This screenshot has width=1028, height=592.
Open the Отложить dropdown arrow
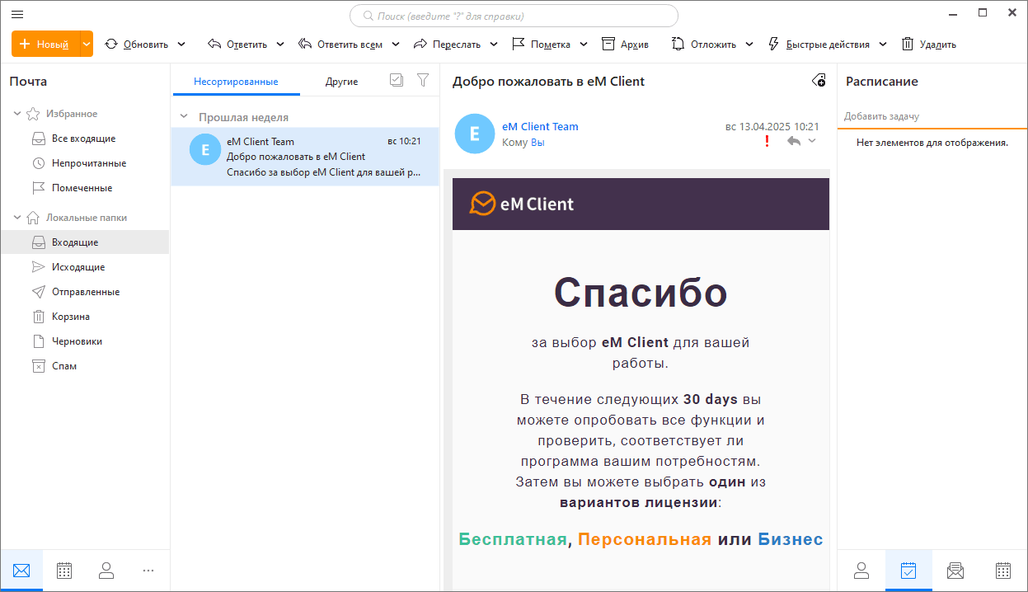pyautogui.click(x=749, y=45)
